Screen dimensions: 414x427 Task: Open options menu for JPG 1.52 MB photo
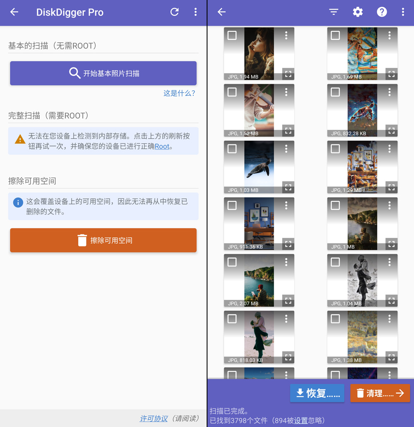click(286, 92)
